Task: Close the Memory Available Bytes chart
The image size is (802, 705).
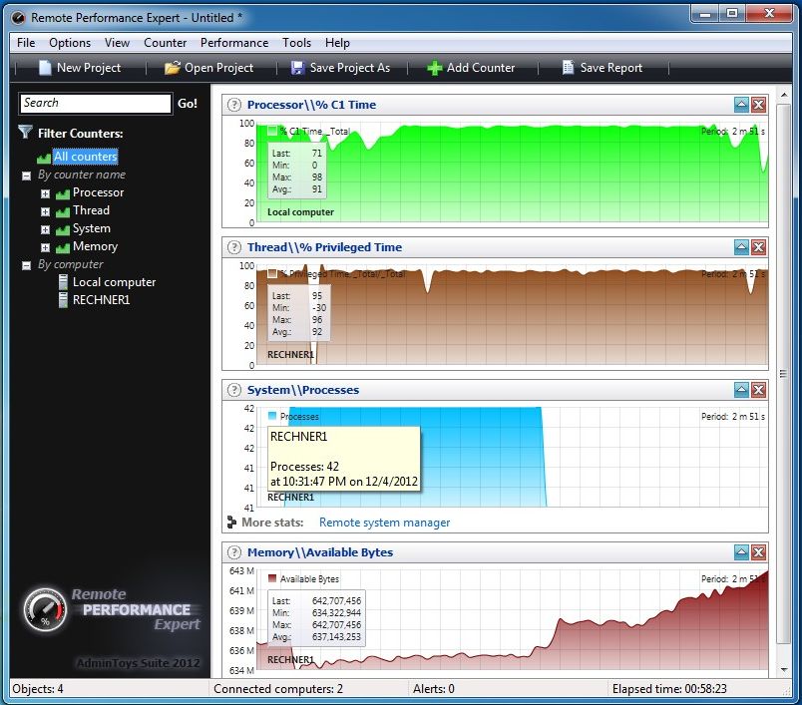Action: pyautogui.click(x=758, y=552)
